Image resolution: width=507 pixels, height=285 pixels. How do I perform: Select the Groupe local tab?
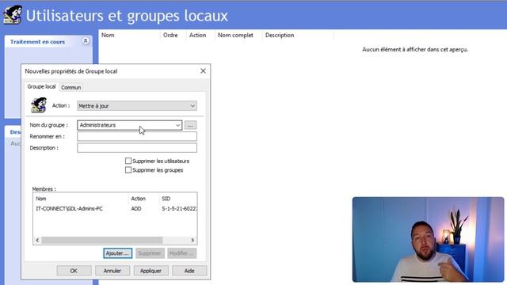(41, 86)
